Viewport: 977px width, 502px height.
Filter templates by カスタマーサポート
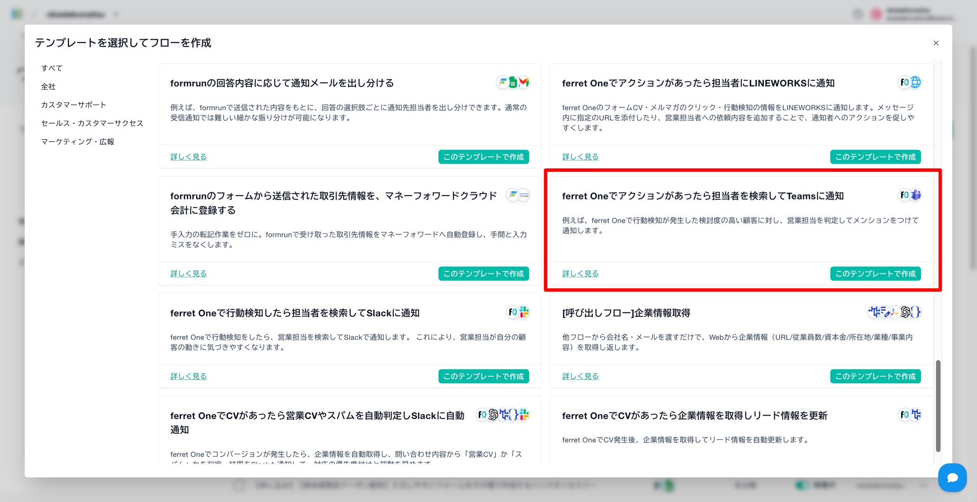(73, 105)
